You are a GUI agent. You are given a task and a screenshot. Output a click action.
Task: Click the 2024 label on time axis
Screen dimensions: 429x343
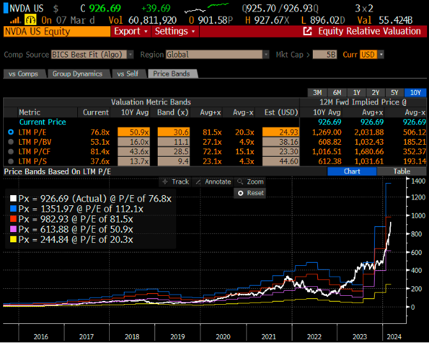[394, 337]
